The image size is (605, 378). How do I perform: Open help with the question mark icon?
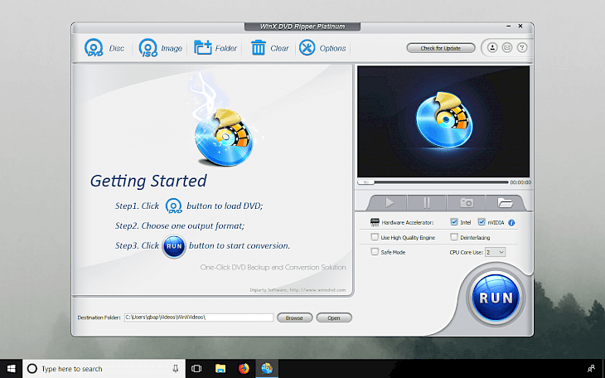click(x=522, y=48)
